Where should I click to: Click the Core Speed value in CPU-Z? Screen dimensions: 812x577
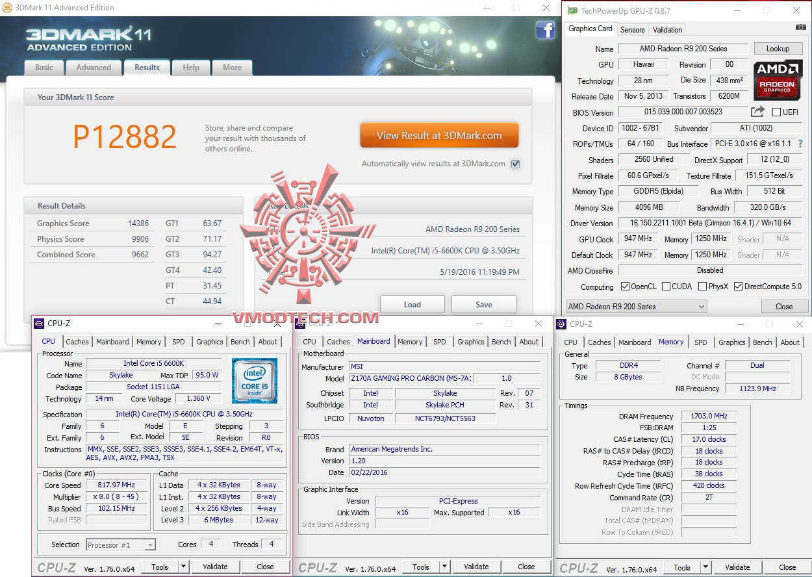click(117, 485)
